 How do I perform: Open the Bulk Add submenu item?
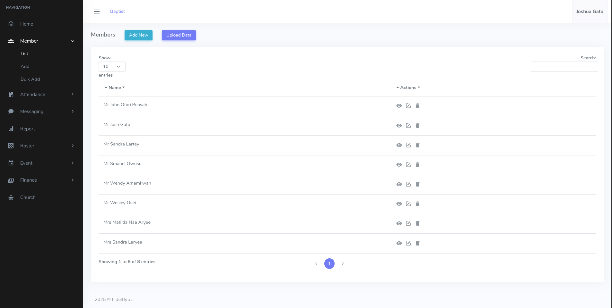pyautogui.click(x=30, y=79)
